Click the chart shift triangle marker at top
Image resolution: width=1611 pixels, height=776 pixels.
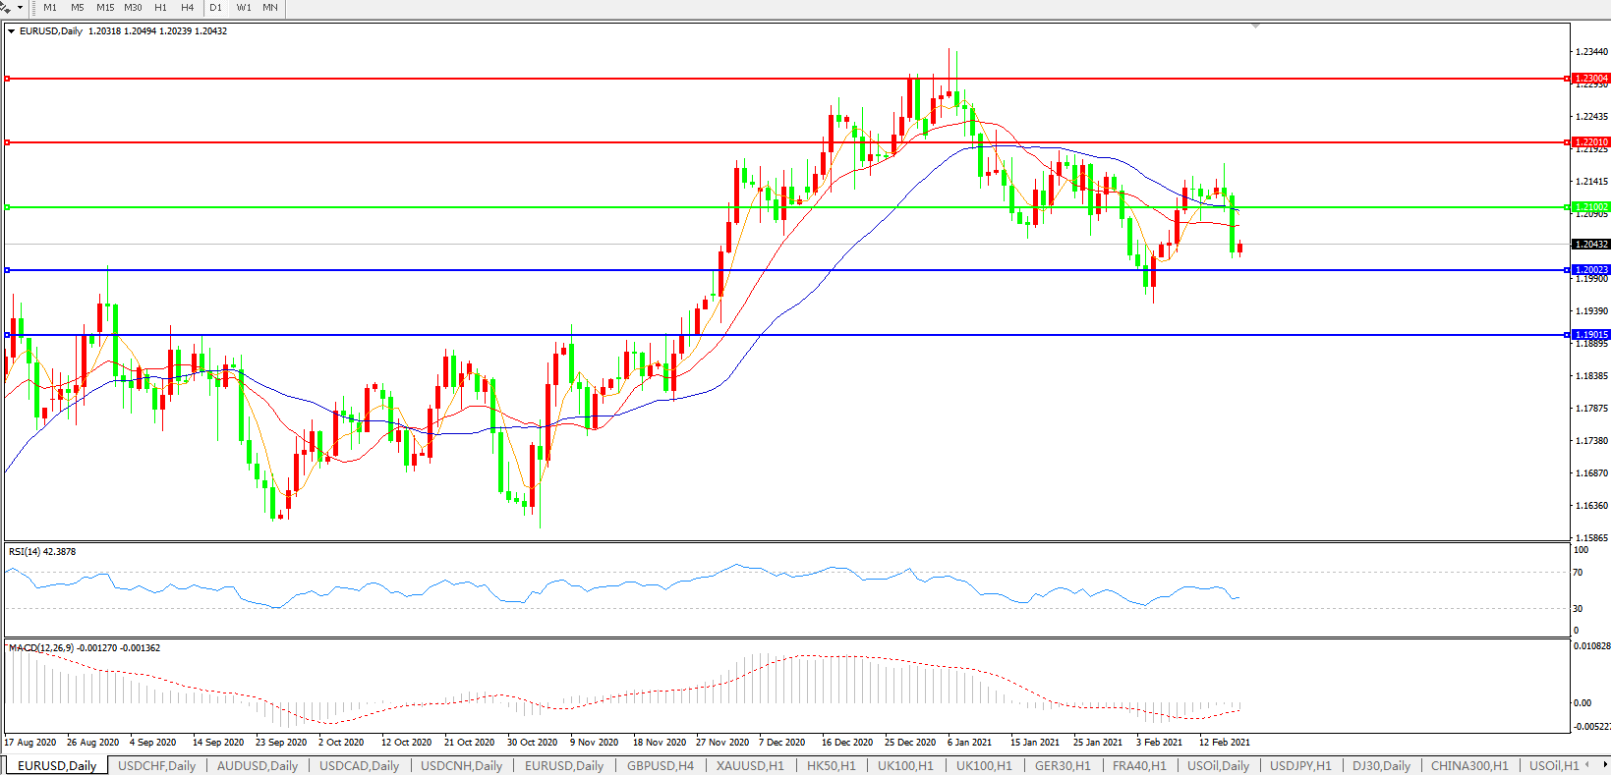[x=1255, y=26]
